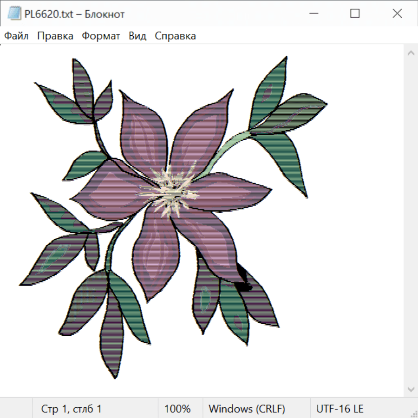The image size is (418, 418).
Task: Open the Файл menu
Action: click(16, 36)
